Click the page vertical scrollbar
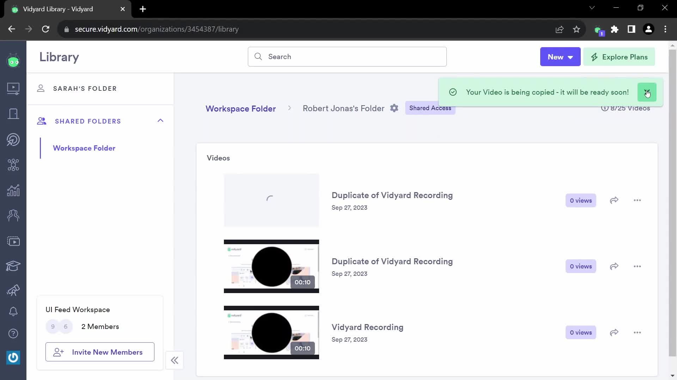This screenshot has height=380, width=677. 672,202
